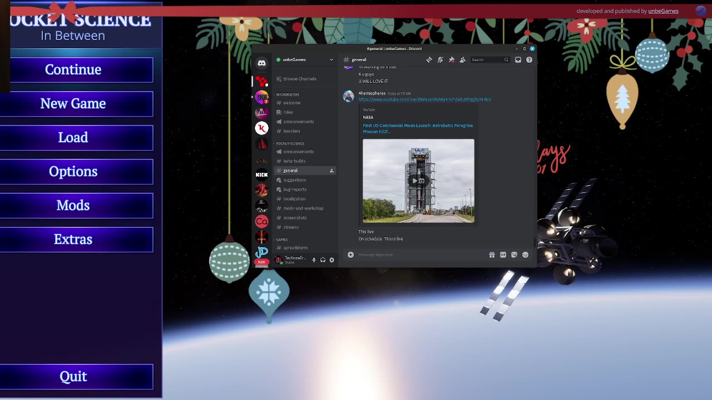Click the "U WILL LOVE IT" message

click(373, 81)
